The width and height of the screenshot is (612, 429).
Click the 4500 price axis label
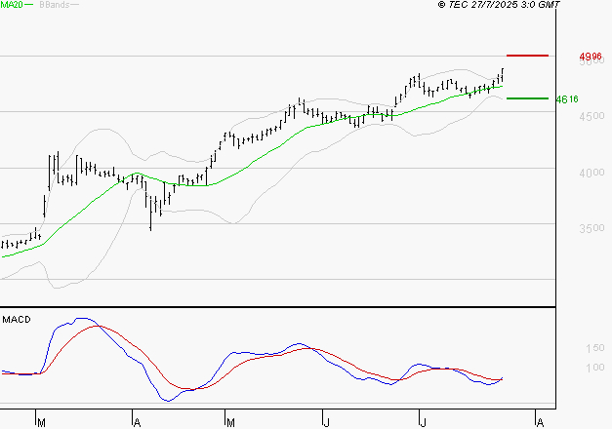[592, 116]
